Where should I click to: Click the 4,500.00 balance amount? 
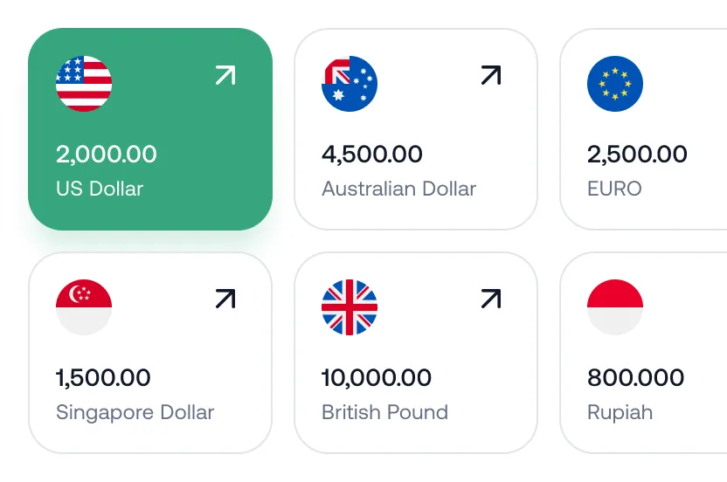coord(372,155)
